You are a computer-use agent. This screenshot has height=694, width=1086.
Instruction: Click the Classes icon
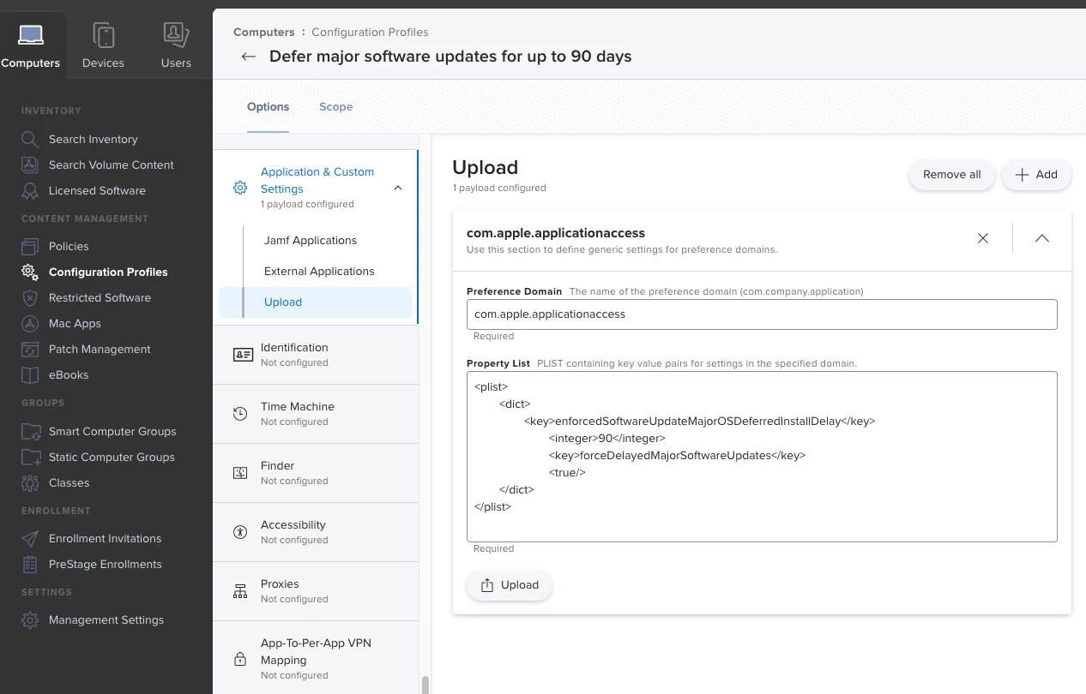coord(30,482)
